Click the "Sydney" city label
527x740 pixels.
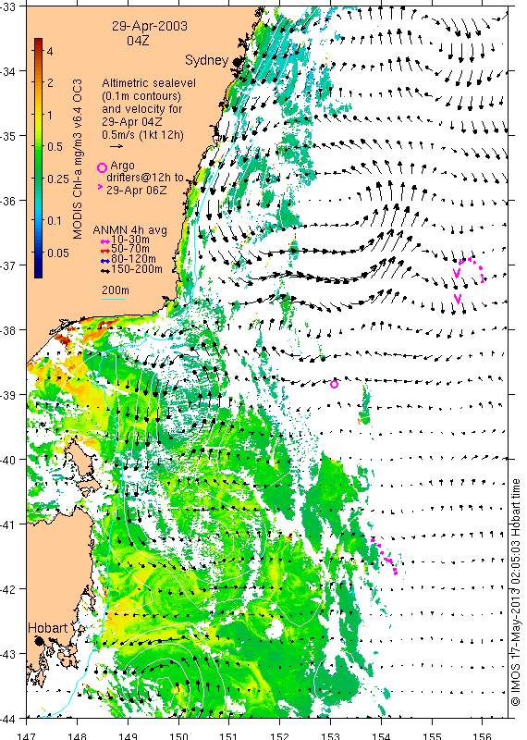point(207,60)
